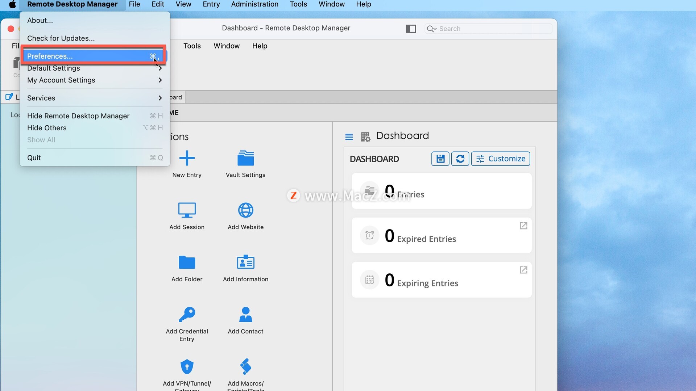This screenshot has width=696, height=391.
Task: Click the New Entry plus icon
Action: (x=187, y=158)
